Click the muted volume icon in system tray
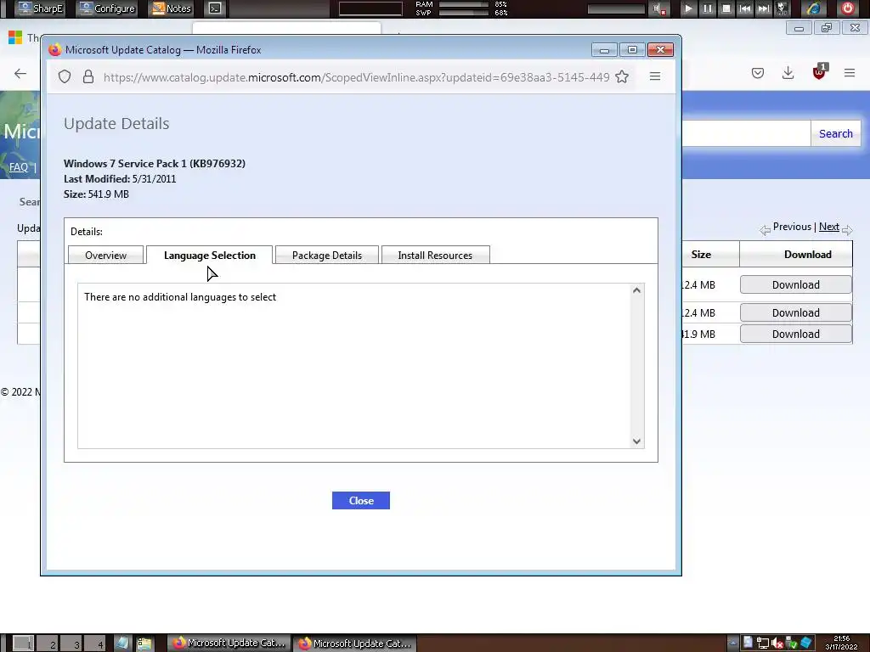Image resolution: width=870 pixels, height=652 pixels. [x=777, y=644]
